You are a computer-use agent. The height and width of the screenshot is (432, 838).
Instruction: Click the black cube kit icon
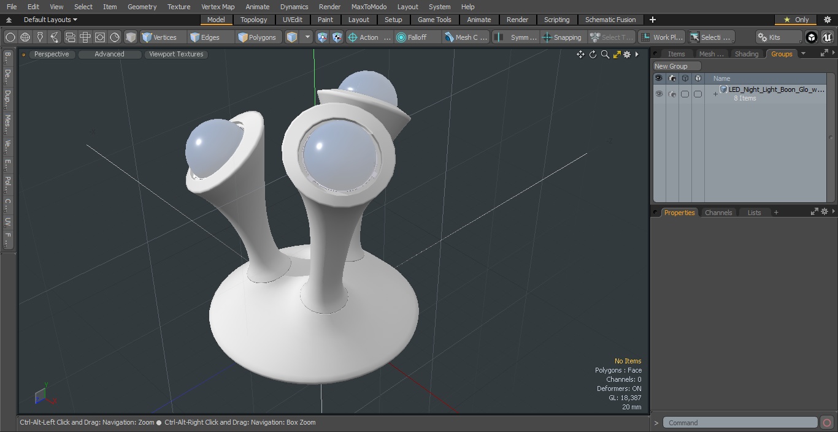pyautogui.click(x=812, y=37)
